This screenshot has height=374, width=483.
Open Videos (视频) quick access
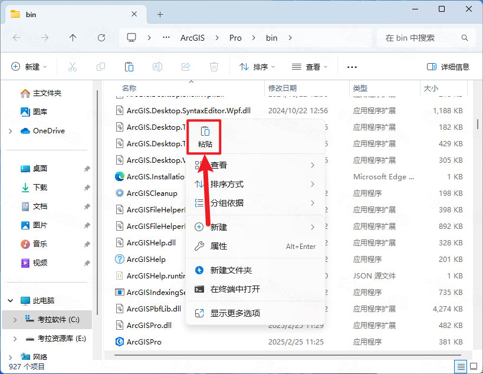[x=34, y=263]
